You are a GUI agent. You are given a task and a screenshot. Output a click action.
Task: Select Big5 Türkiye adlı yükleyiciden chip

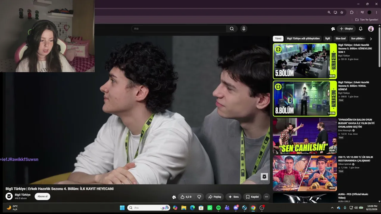coord(303,39)
